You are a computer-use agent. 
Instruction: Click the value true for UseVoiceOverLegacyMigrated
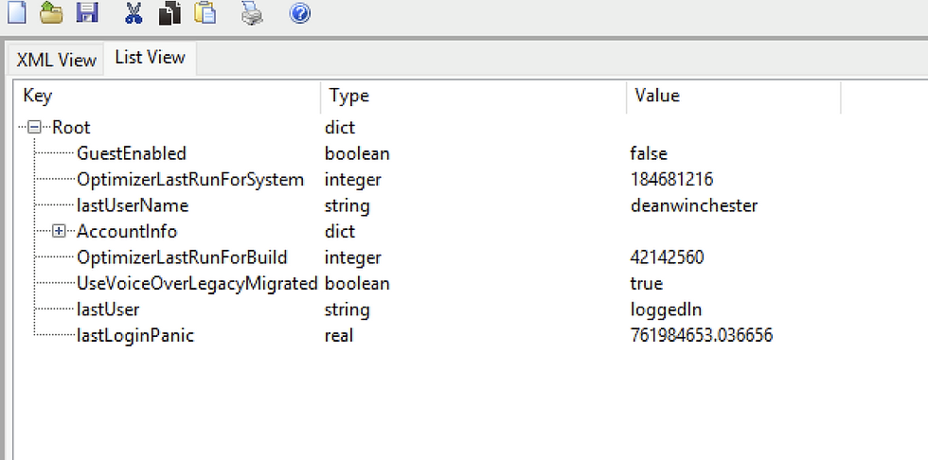tap(646, 283)
